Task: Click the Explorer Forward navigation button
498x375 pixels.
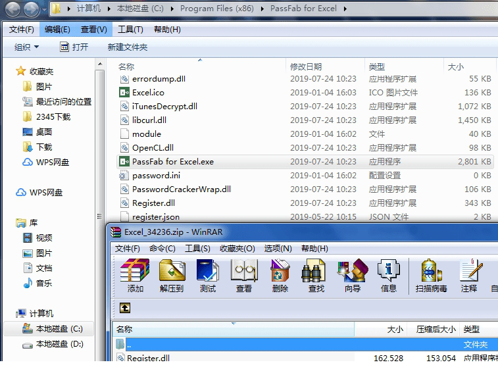Action: pos(32,9)
